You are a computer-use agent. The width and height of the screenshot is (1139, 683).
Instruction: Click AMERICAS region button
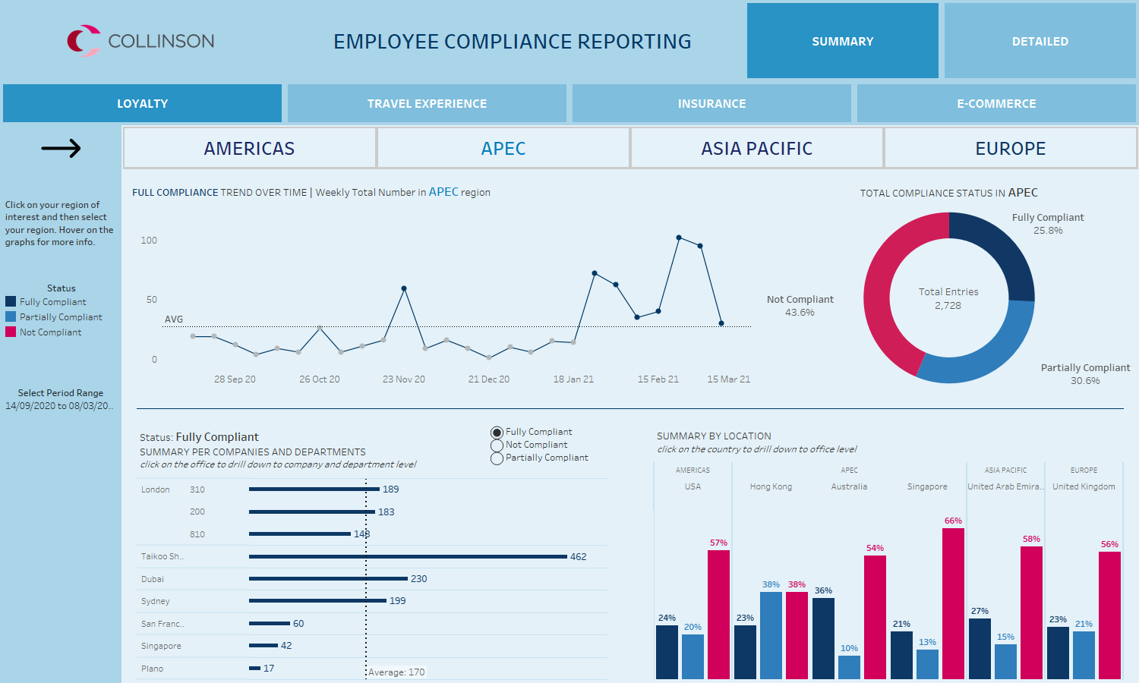coord(249,148)
